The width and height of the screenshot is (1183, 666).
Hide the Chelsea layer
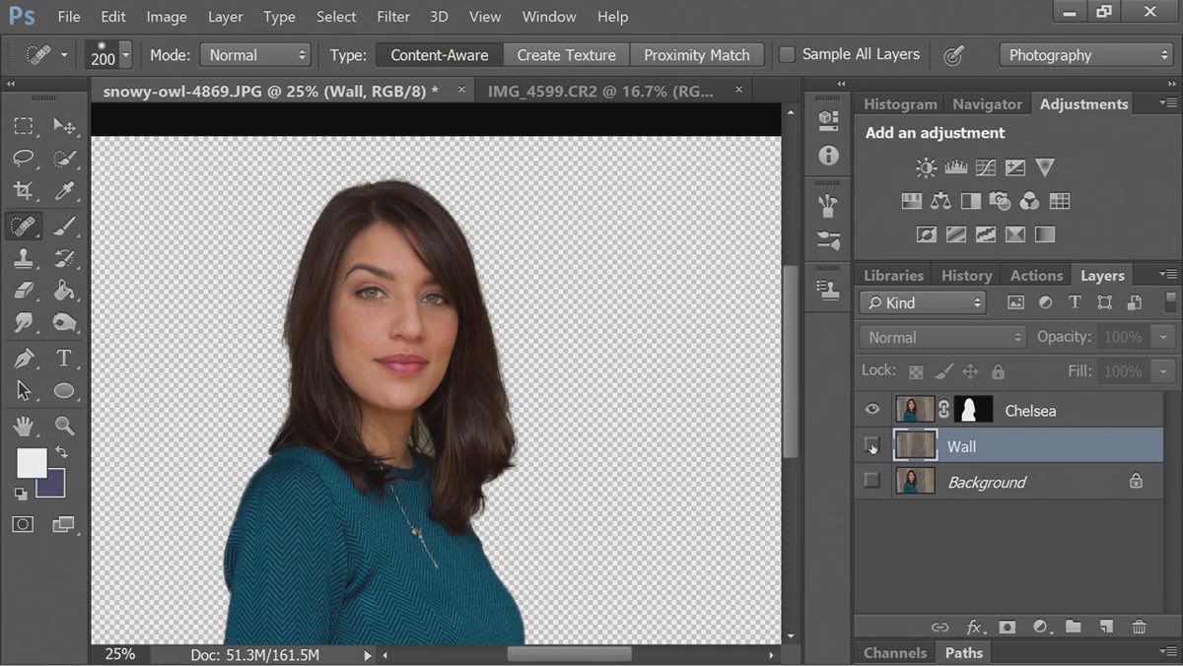(872, 410)
